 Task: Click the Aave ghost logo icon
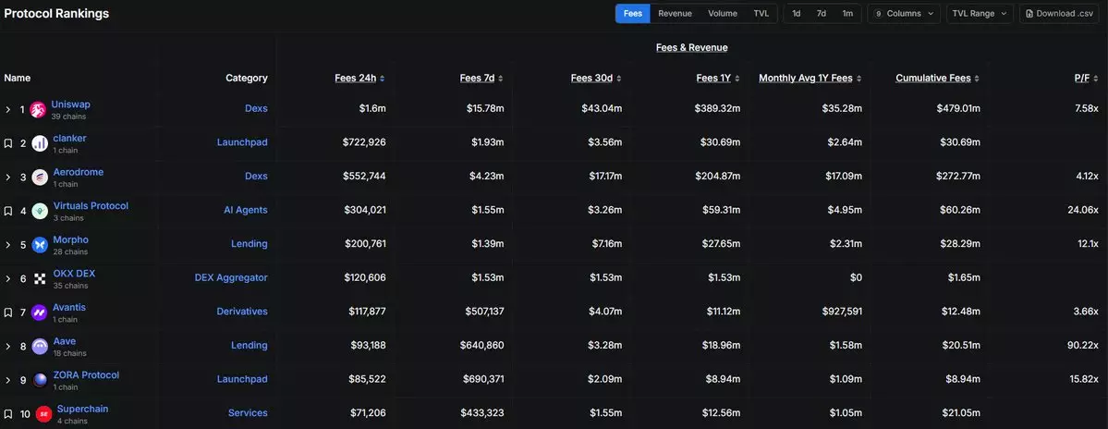pos(40,347)
